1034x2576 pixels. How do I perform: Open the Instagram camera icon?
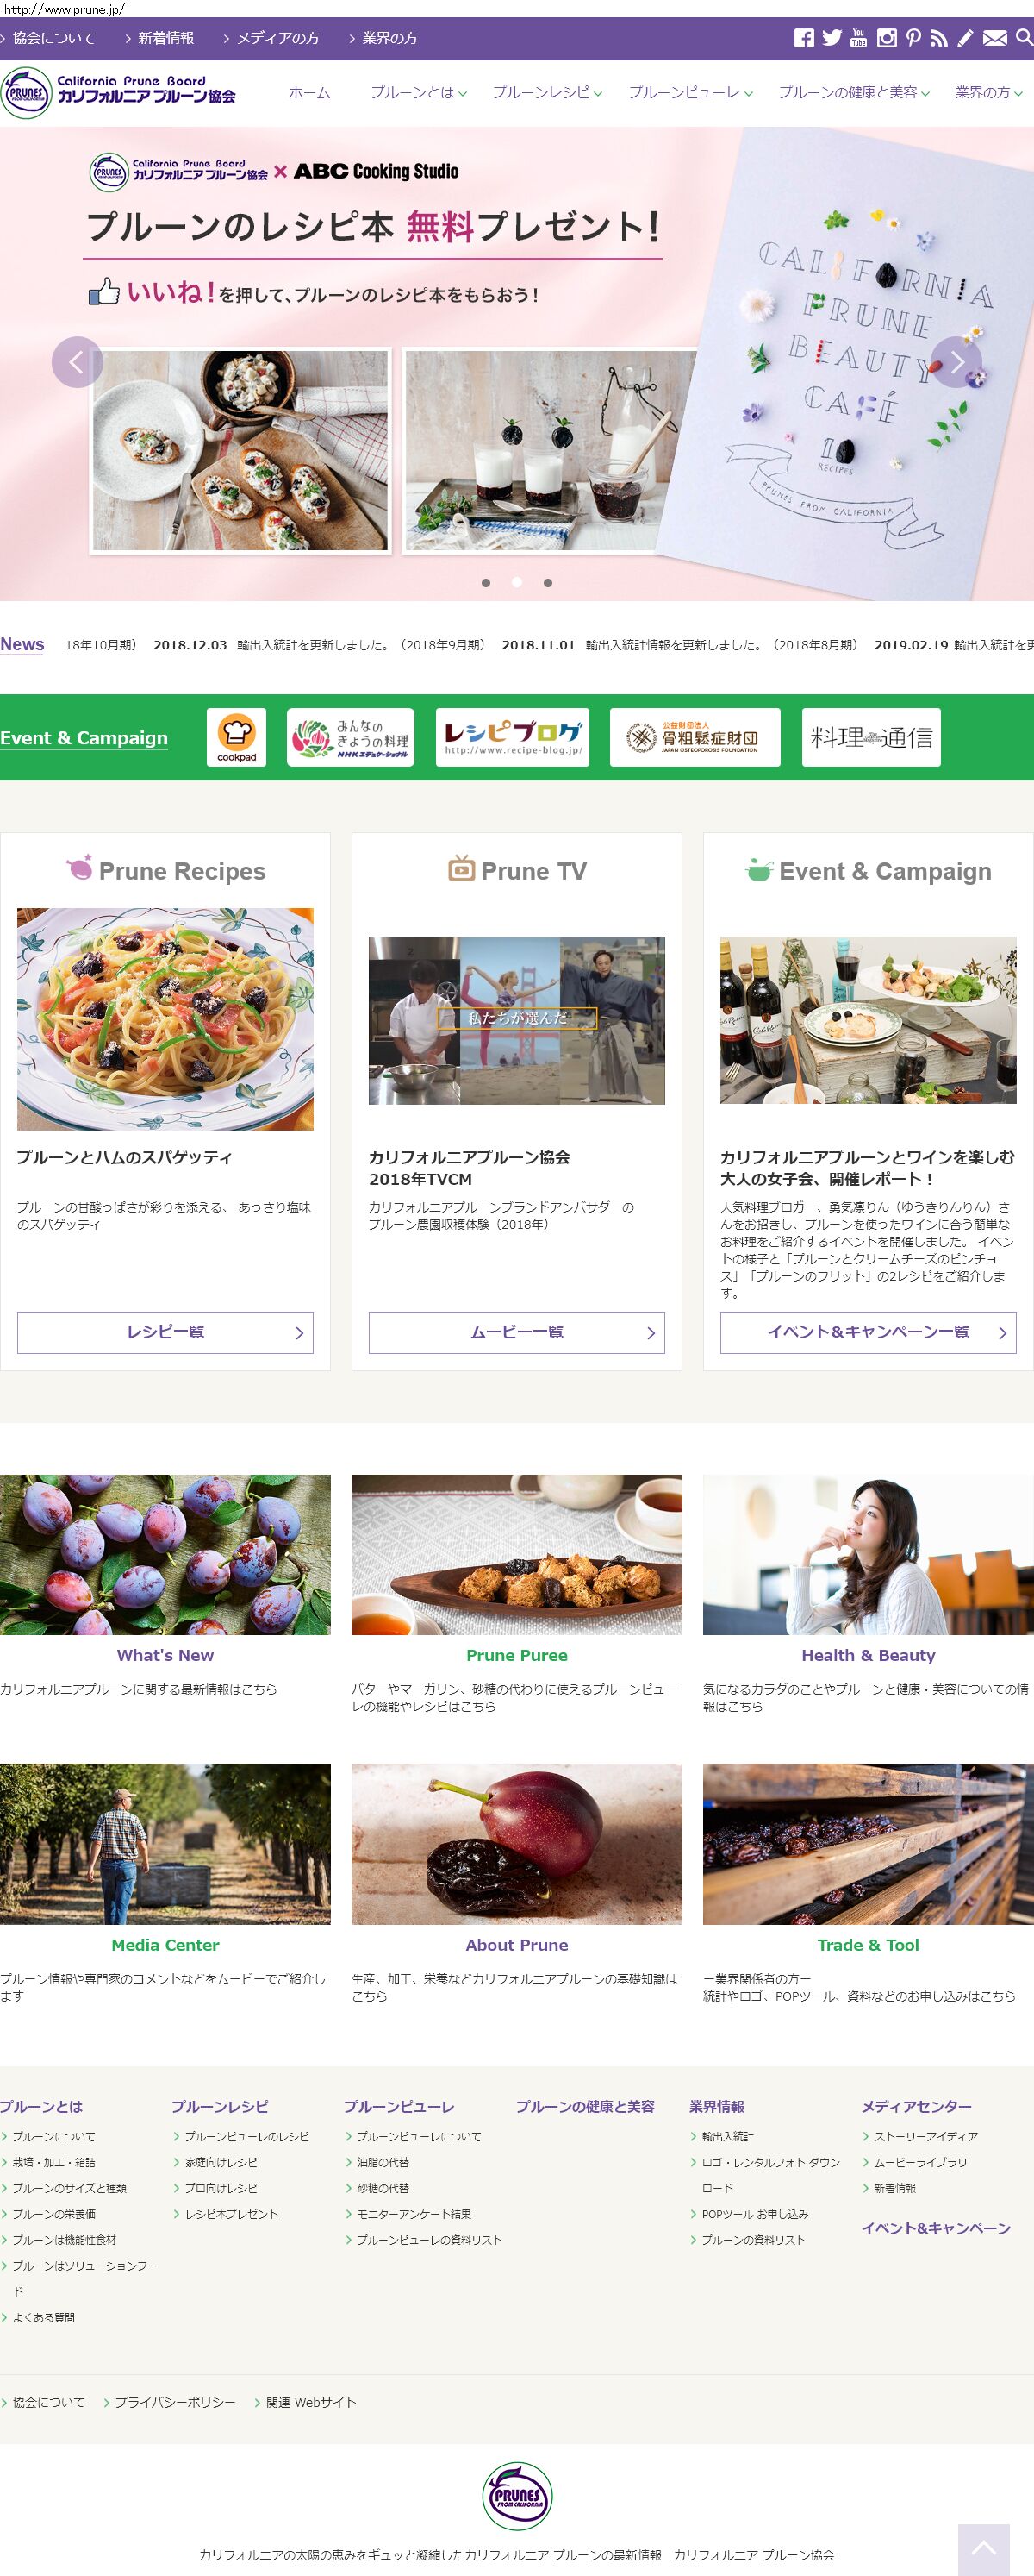[886, 38]
